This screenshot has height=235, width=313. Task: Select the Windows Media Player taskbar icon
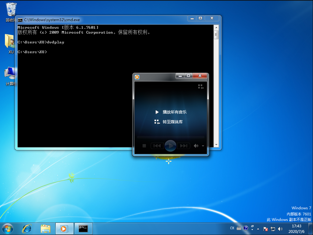pos(65,229)
